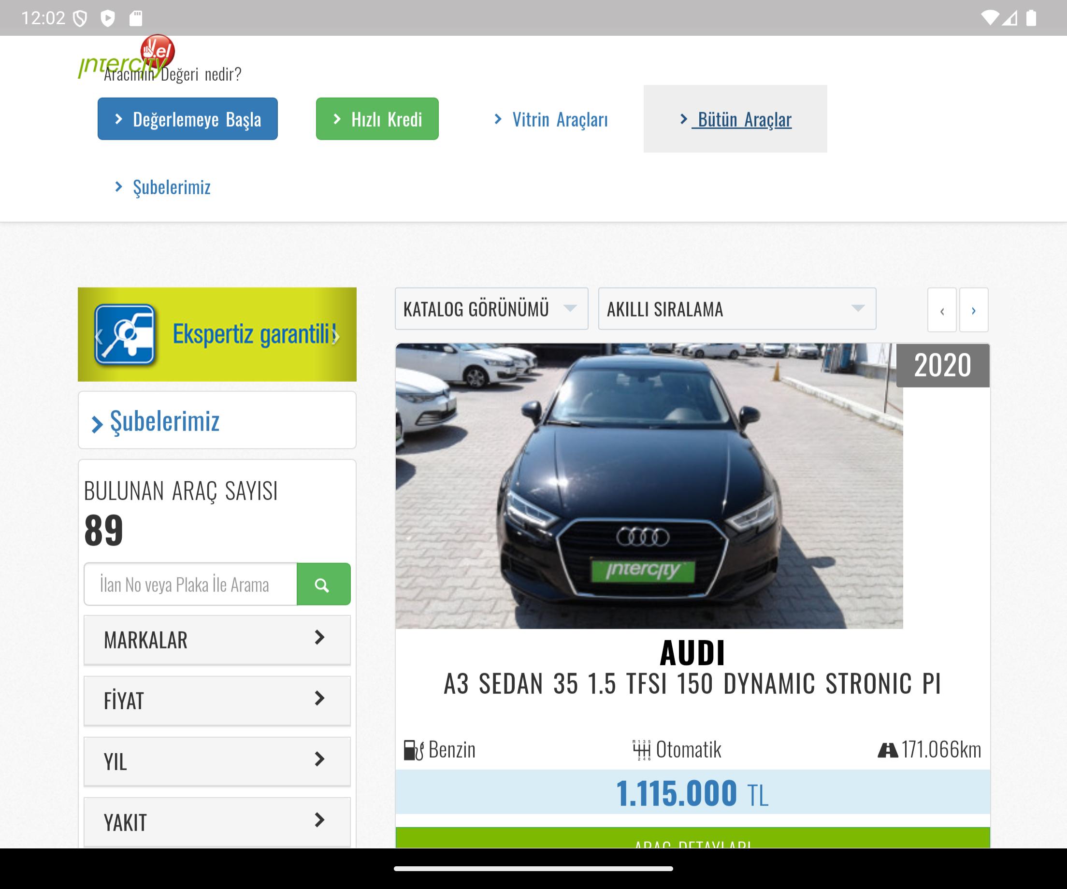
Task: Click the 2020 year badge
Action: tap(942, 365)
